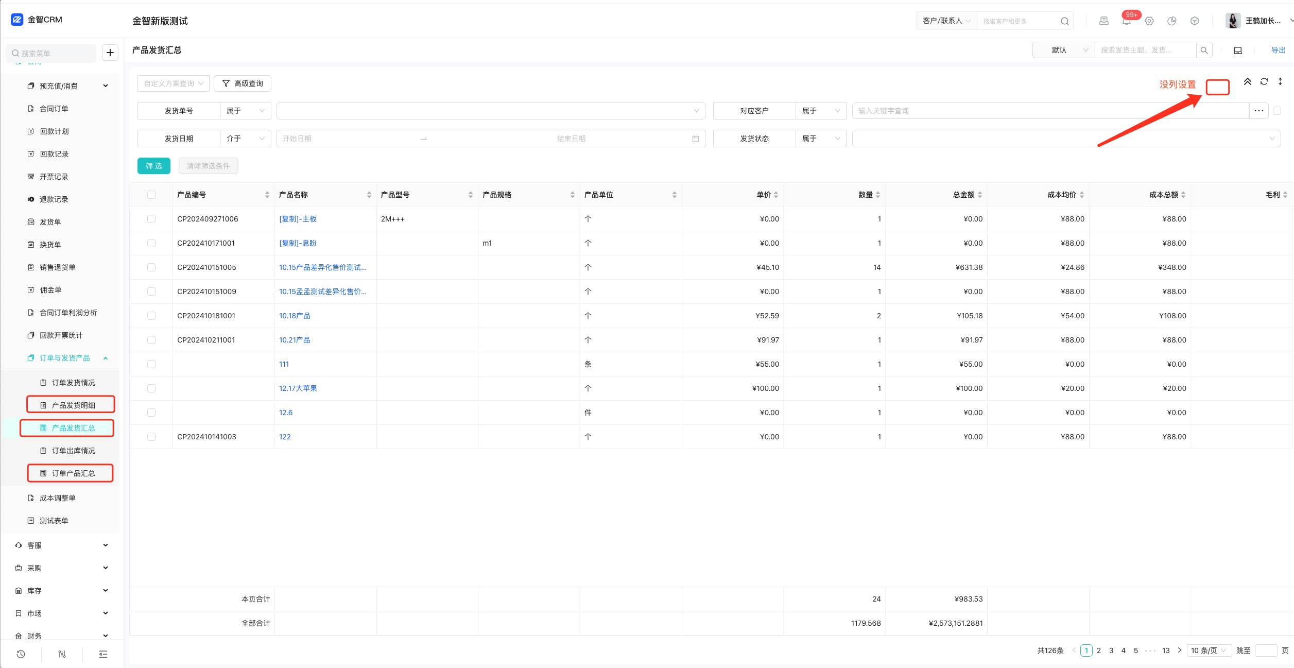Image resolution: width=1294 pixels, height=668 pixels.
Task: Open the settings gear in header
Action: pyautogui.click(x=1149, y=21)
